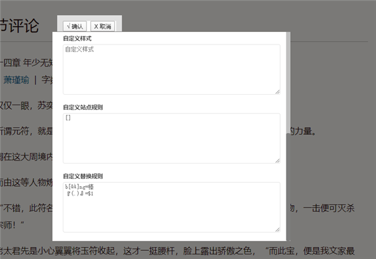Focus the 自定义站点规则 textarea
This screenshot has width=376, height=259.
(172, 138)
